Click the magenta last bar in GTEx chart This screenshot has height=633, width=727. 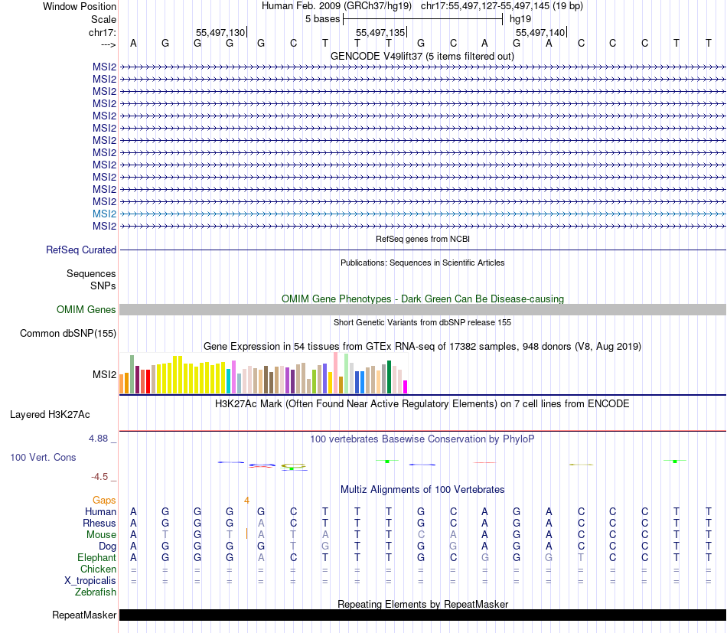(x=406, y=387)
